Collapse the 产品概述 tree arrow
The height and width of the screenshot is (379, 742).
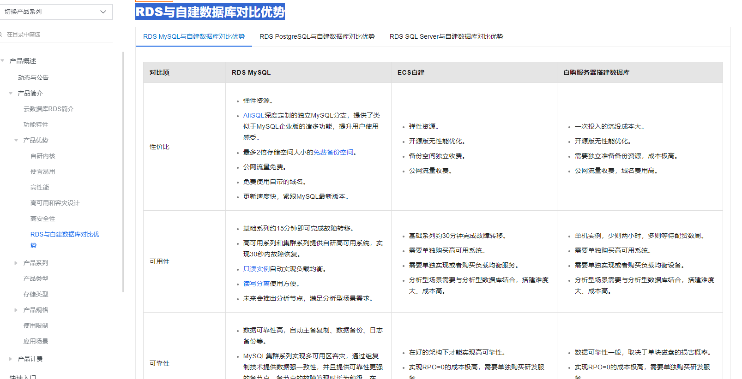click(2, 61)
